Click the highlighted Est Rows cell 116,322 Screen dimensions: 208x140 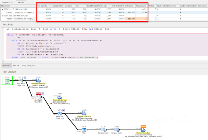(130, 19)
